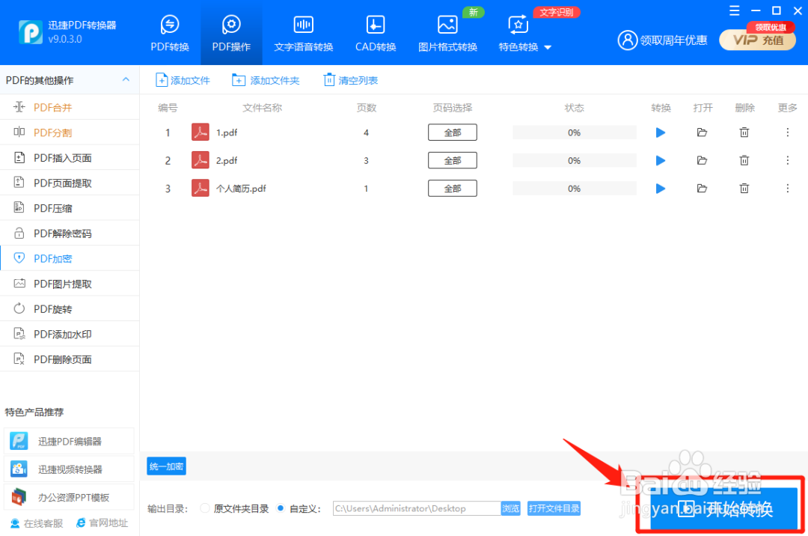The image size is (808, 536).
Task: Switch to PDF操作 tab
Action: pyautogui.click(x=231, y=34)
